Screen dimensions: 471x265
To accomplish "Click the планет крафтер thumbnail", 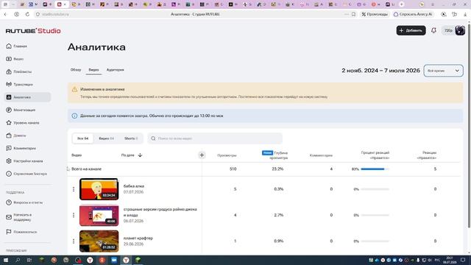I will point(99,241).
